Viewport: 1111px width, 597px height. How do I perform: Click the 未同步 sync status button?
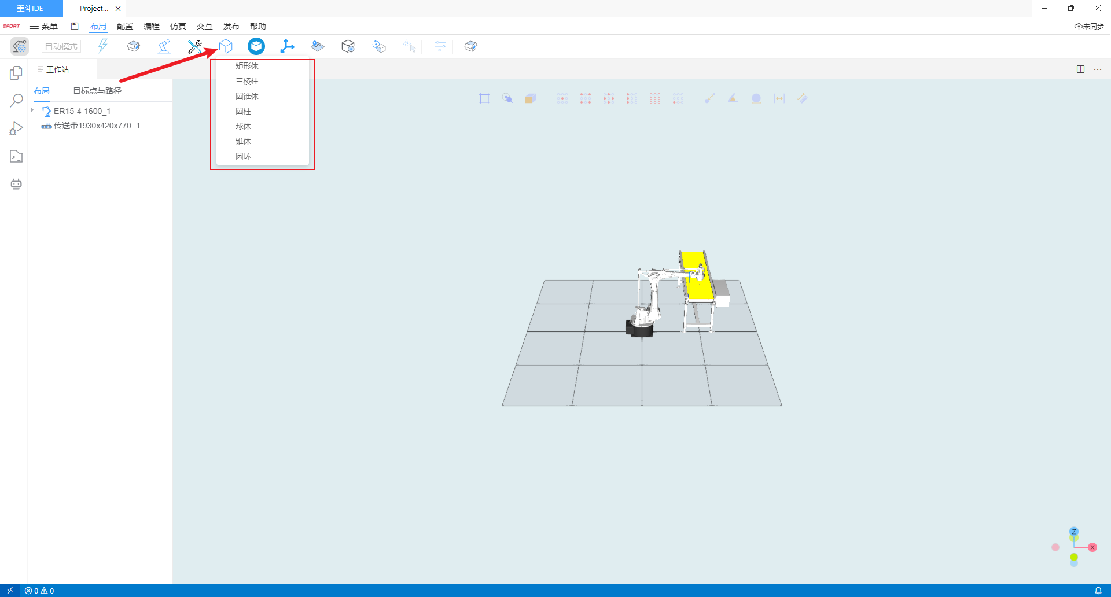pyautogui.click(x=1089, y=26)
